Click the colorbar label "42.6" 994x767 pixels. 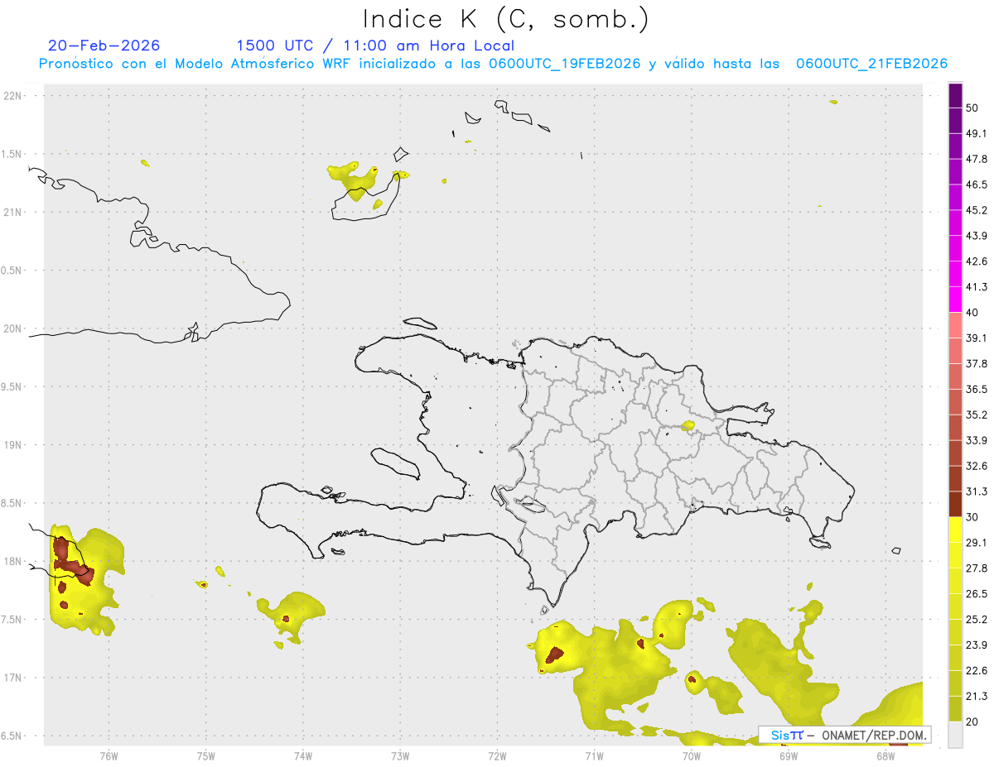[x=977, y=262]
